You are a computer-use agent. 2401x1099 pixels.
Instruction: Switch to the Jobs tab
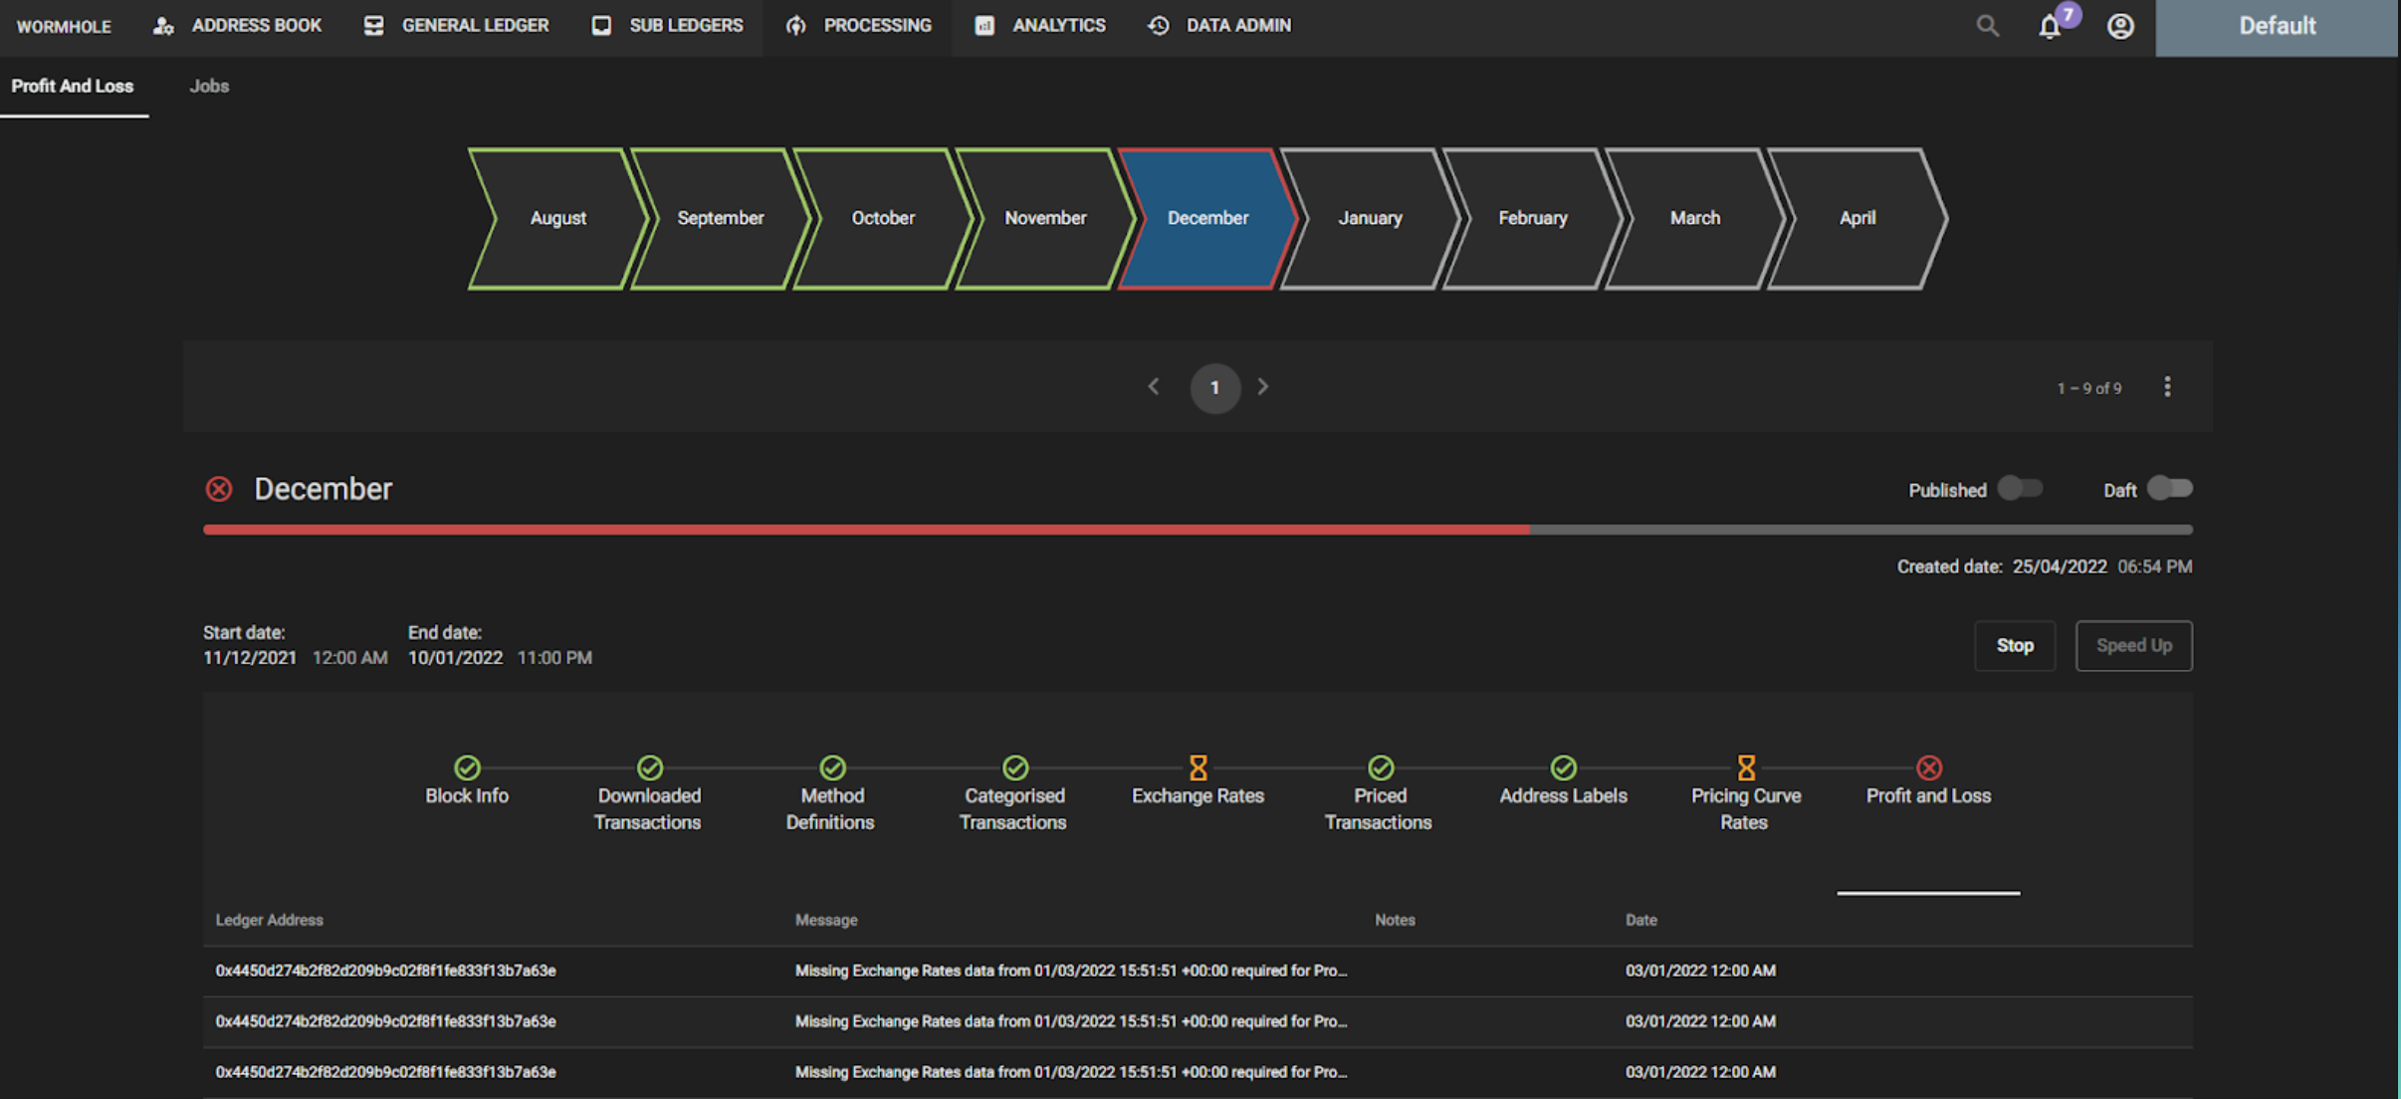coord(209,87)
